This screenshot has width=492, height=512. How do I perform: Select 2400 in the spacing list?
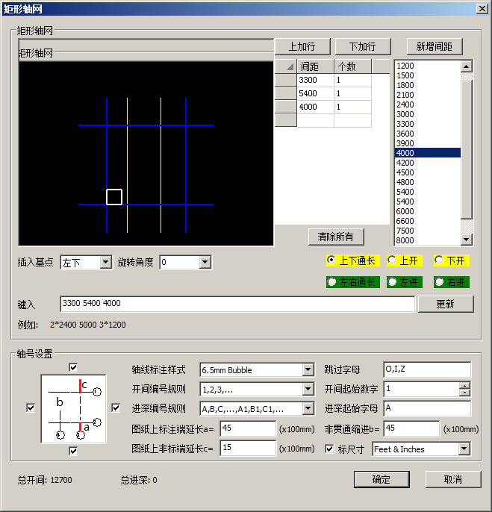pyautogui.click(x=428, y=104)
